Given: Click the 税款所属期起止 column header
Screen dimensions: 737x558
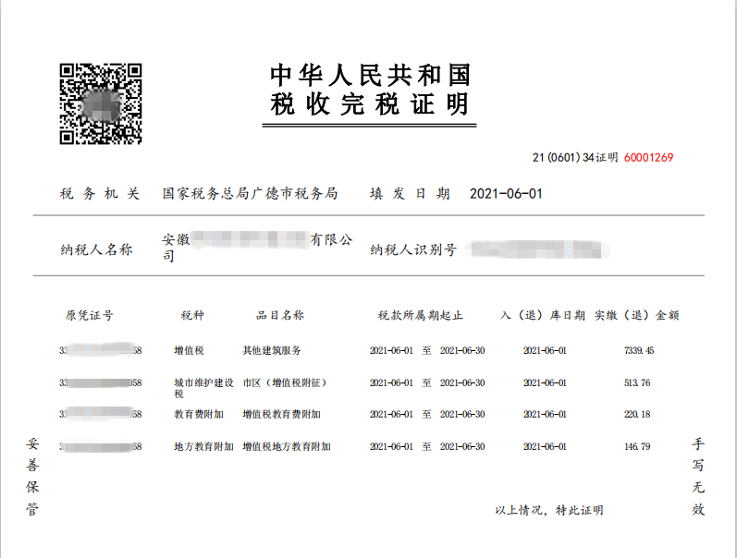Looking at the screenshot, I should pyautogui.click(x=420, y=315).
